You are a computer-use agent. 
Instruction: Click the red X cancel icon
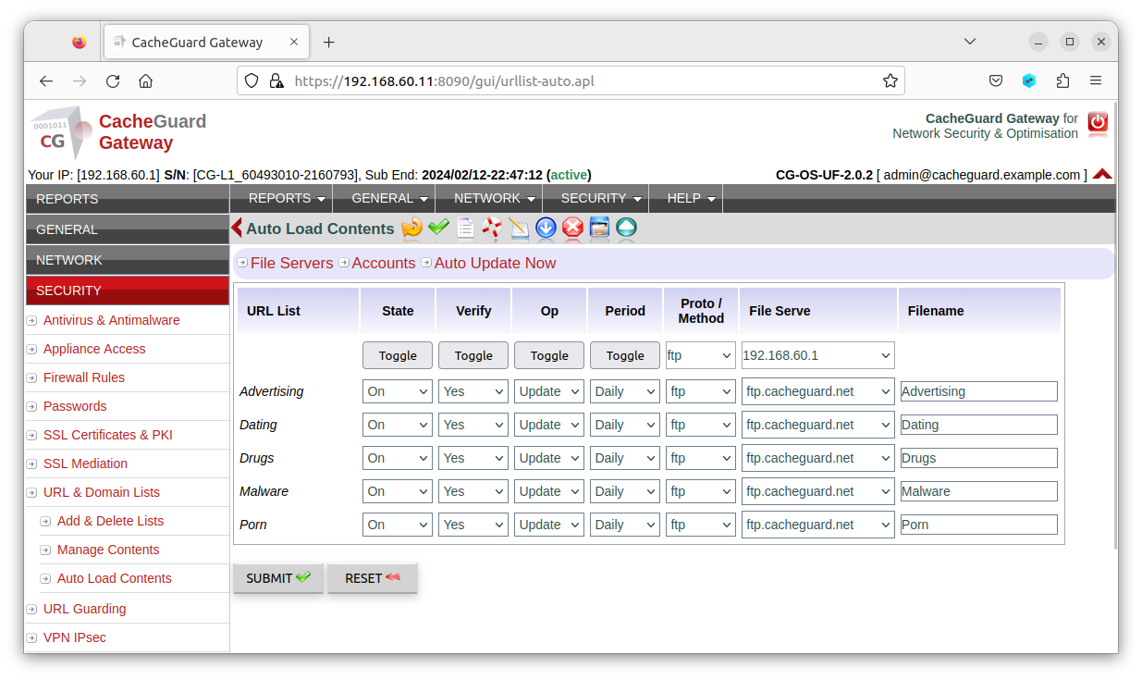[x=572, y=228]
